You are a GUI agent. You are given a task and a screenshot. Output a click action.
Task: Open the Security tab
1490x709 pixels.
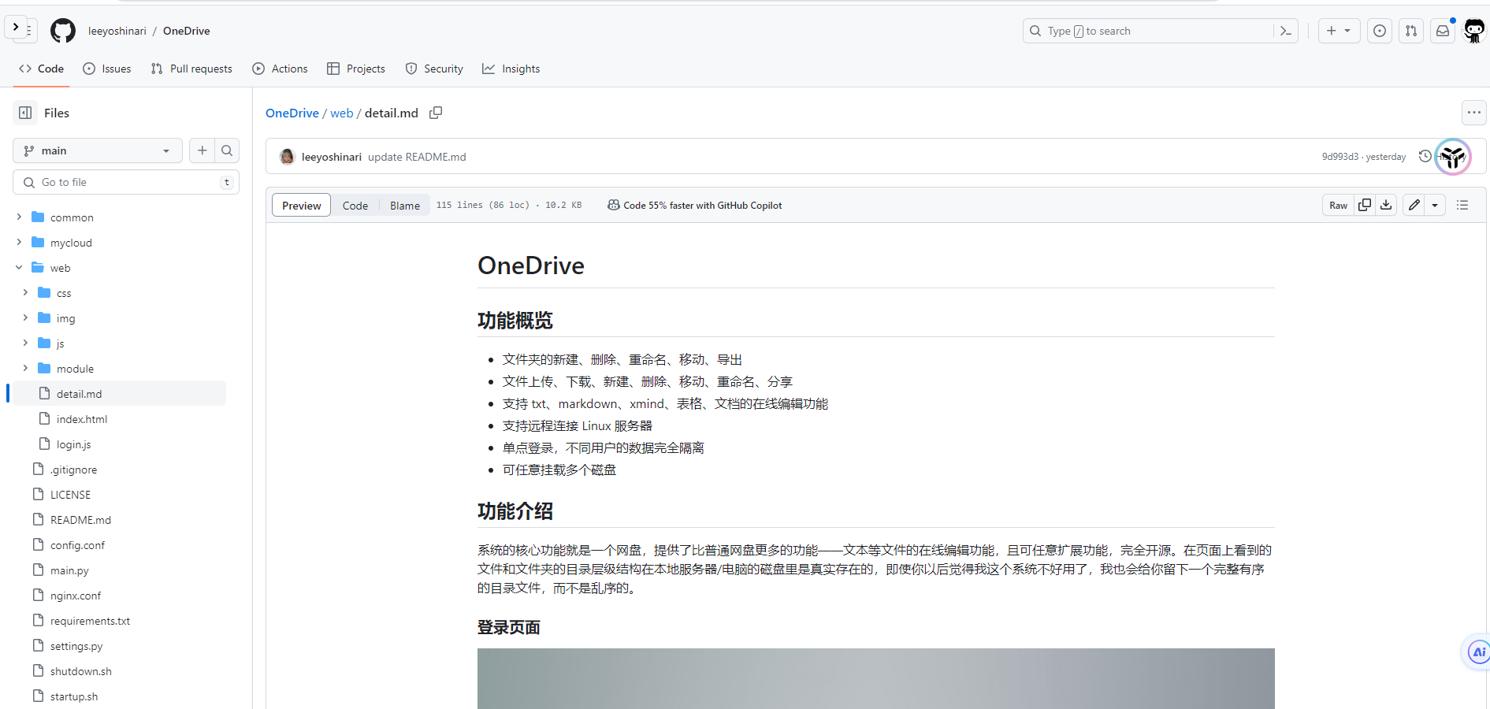[434, 69]
